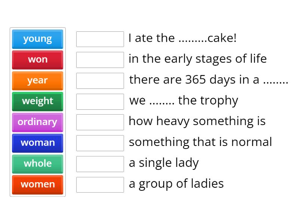This screenshot has height=224, width=299.
Task: Click the answer box for '365 days in a'
Action: tap(100, 81)
